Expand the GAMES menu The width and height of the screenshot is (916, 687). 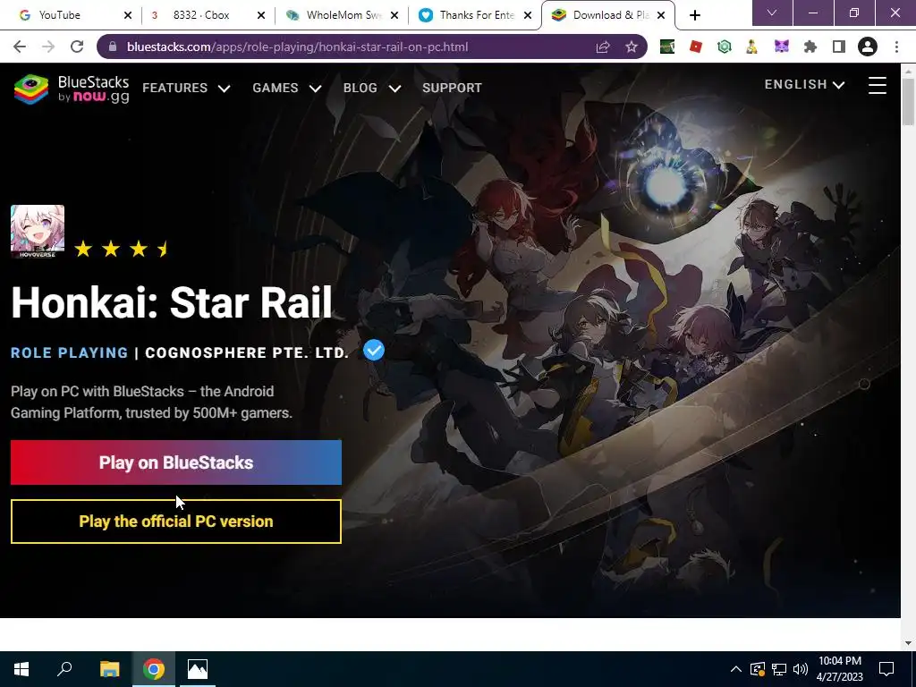click(x=287, y=89)
